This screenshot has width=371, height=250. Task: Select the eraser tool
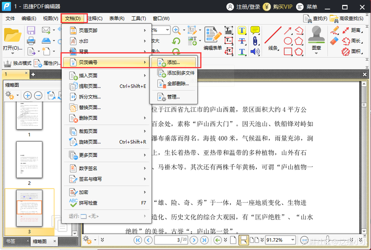coord(334,41)
